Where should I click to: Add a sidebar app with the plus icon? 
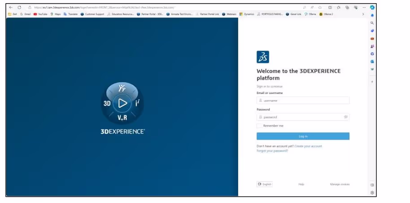(x=372, y=82)
